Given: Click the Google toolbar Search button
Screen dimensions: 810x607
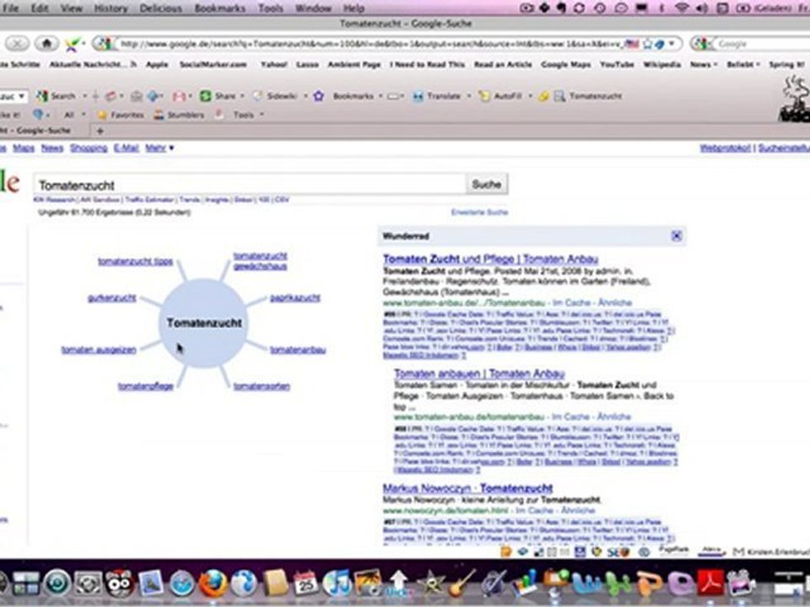Looking at the screenshot, I should coord(57,96).
